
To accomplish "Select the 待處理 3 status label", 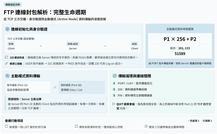I will (194, 121).
